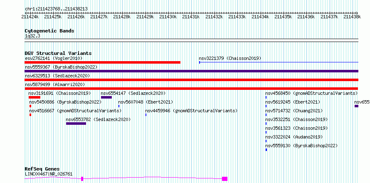
Task: Click nsv6553782 (Sedlazeck2020) label
Action: pyautogui.click(x=98, y=119)
